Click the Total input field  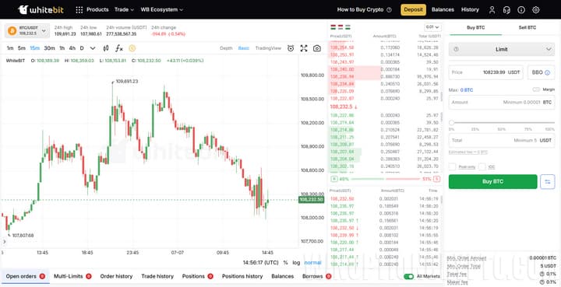pyautogui.click(x=502, y=140)
